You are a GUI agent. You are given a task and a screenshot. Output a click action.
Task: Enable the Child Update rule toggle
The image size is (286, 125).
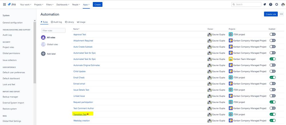[273, 71]
